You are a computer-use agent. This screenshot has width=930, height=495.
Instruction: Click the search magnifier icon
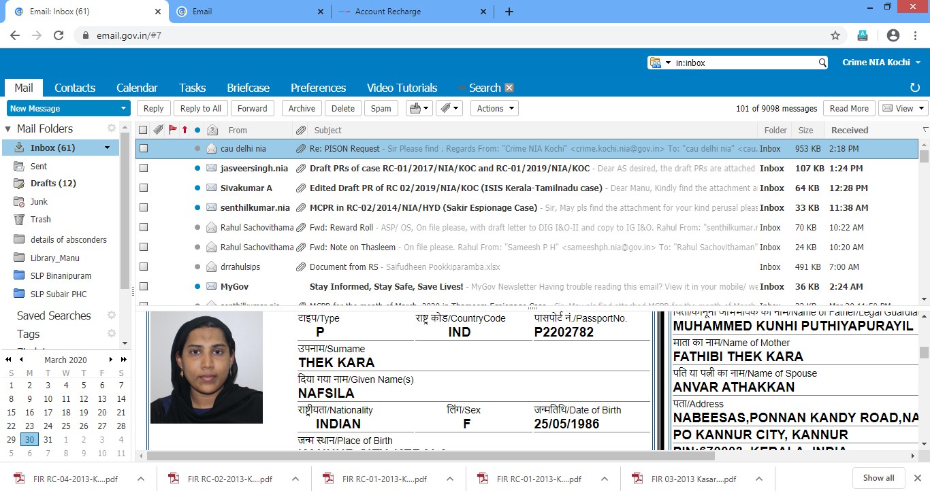click(822, 63)
